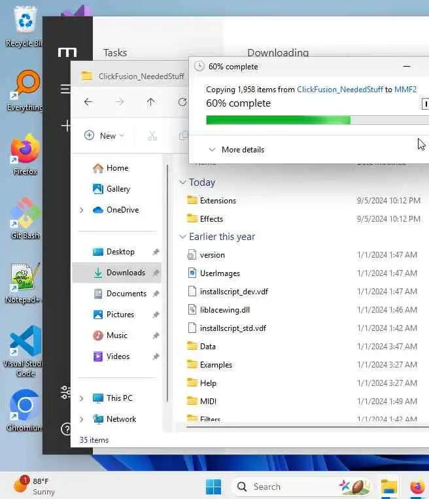Expand More details in copy dialog
Screen dimensions: 429x499
(x=237, y=150)
